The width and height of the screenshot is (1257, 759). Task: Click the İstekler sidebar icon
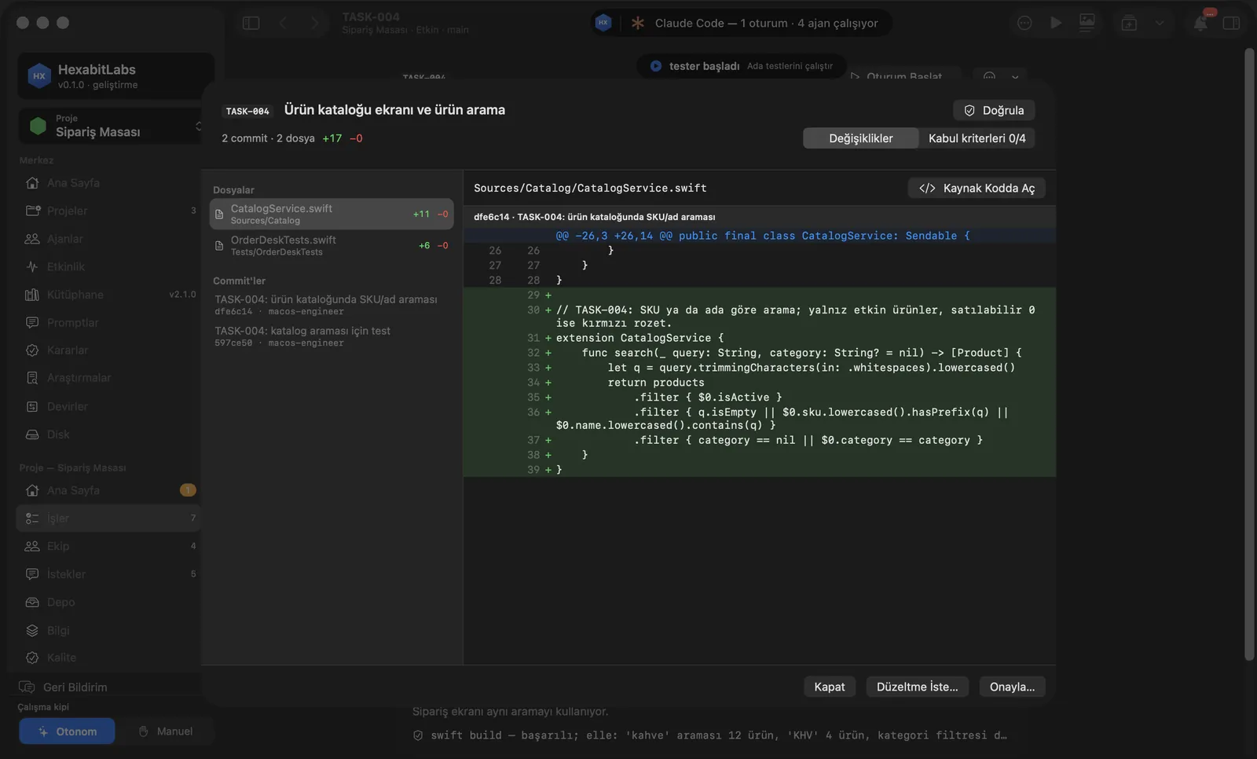[32, 574]
